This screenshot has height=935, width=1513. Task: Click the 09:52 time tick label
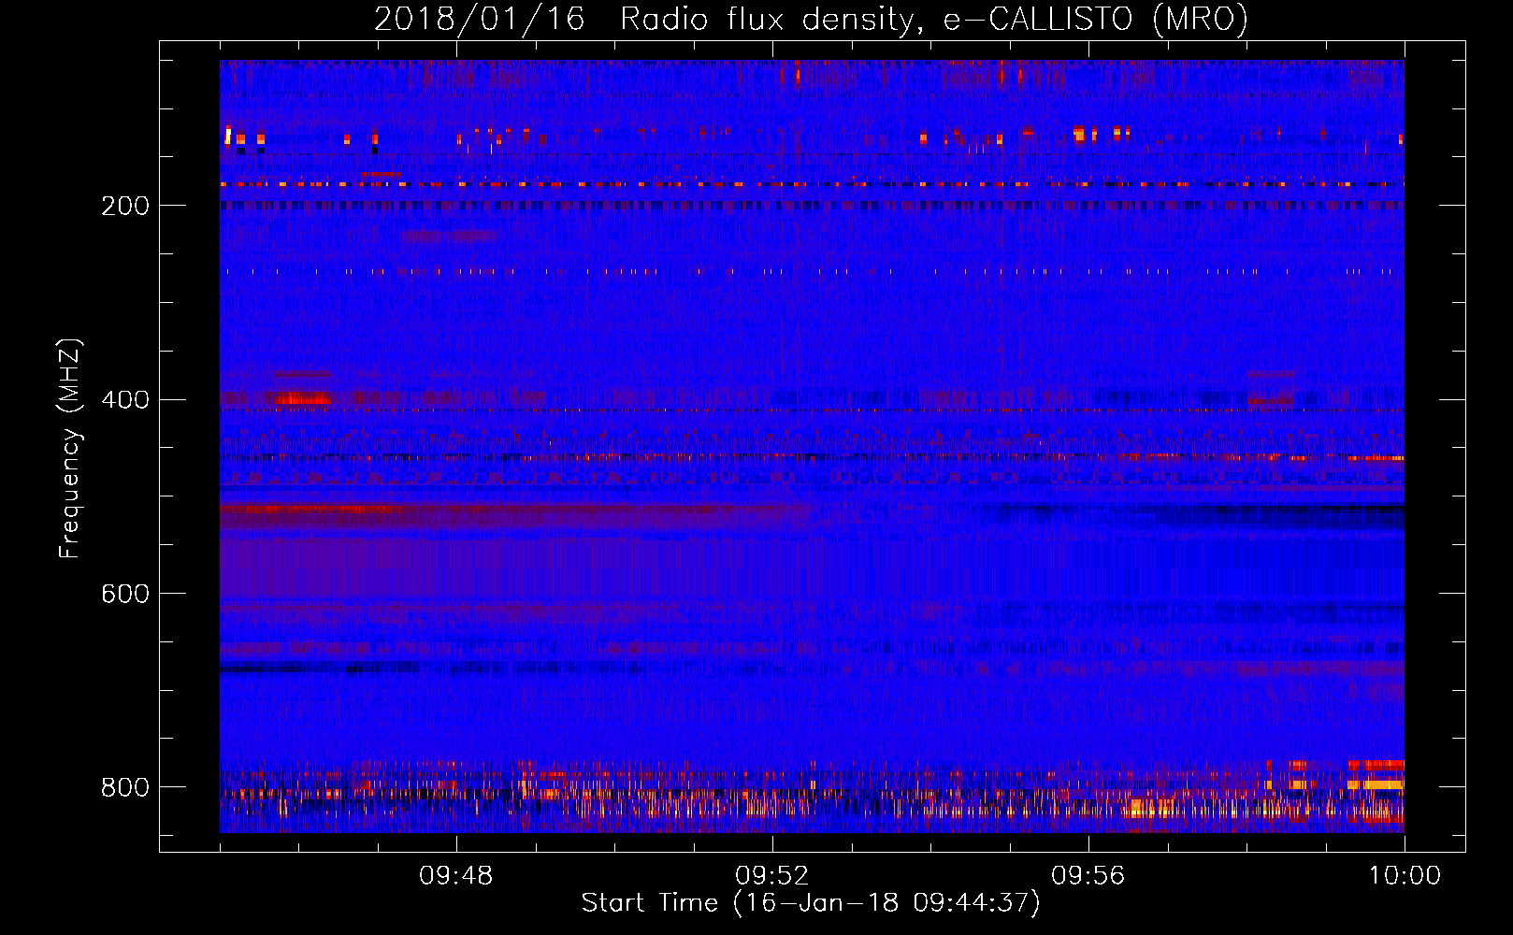[772, 876]
